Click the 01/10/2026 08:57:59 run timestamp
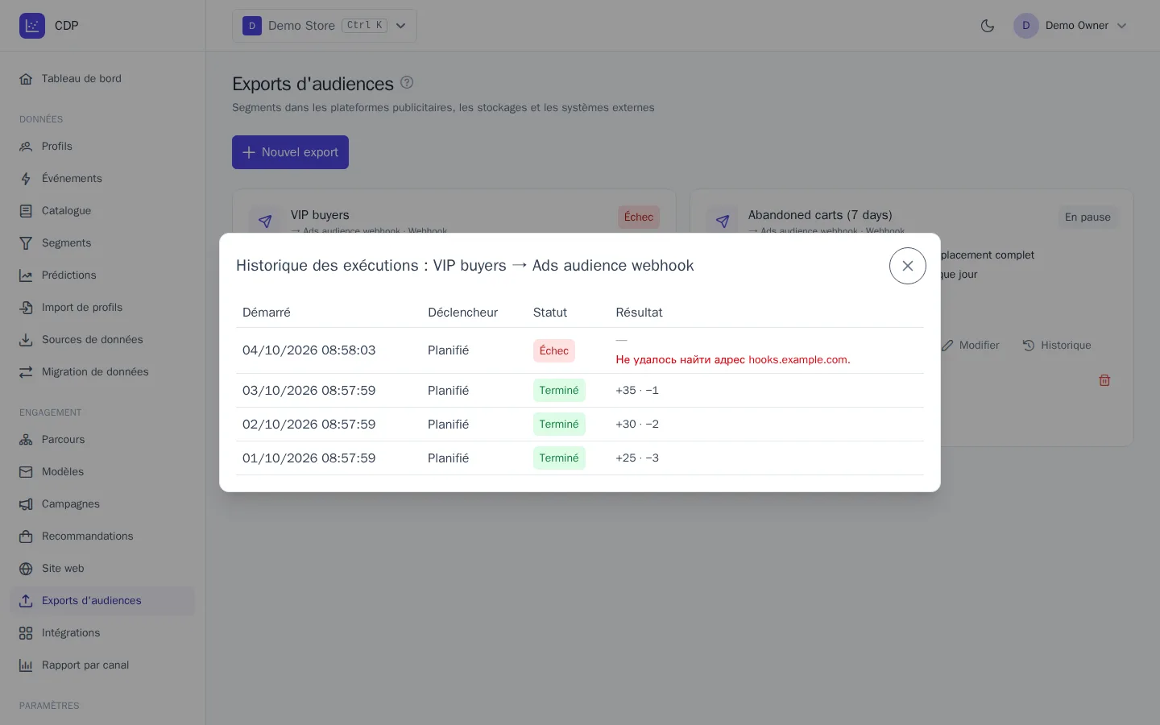 point(309,458)
